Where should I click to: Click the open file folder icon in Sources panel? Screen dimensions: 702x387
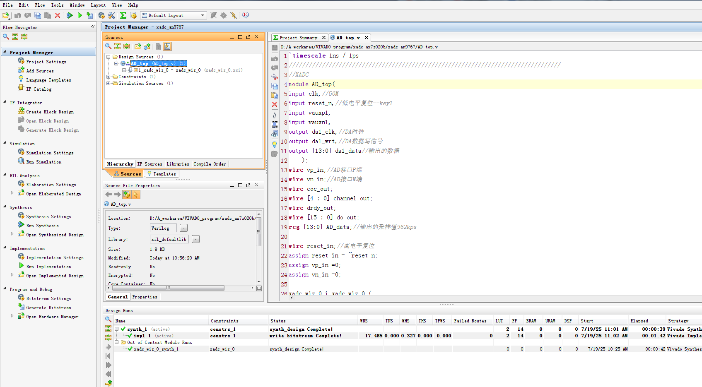tap(138, 46)
